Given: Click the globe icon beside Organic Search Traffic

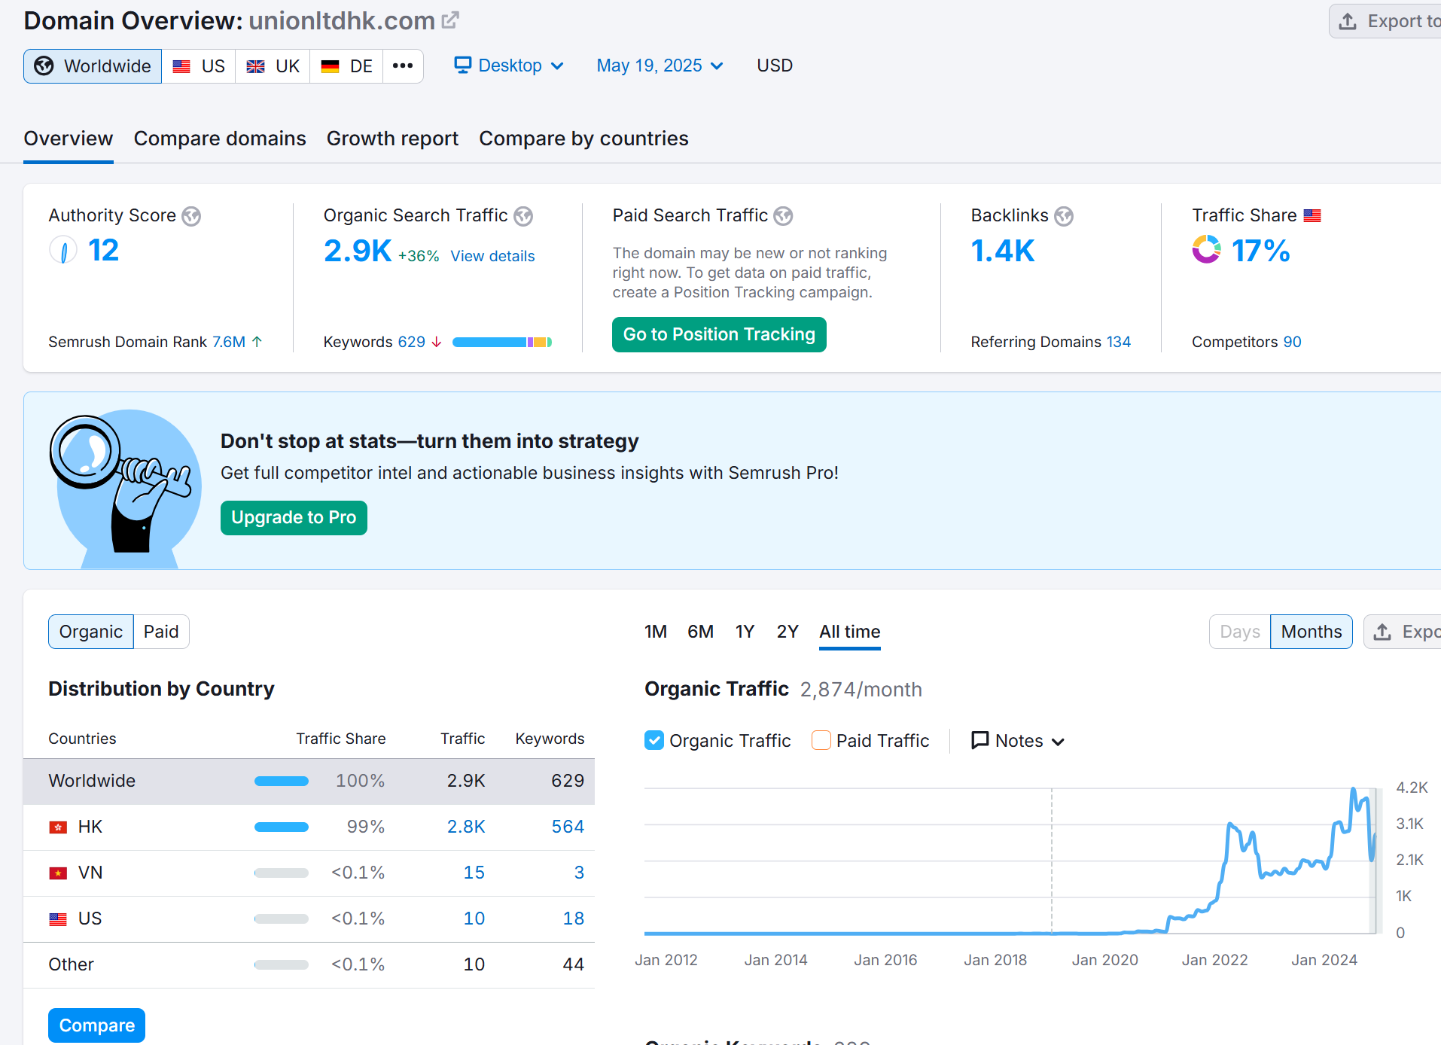Looking at the screenshot, I should pyautogui.click(x=523, y=216).
